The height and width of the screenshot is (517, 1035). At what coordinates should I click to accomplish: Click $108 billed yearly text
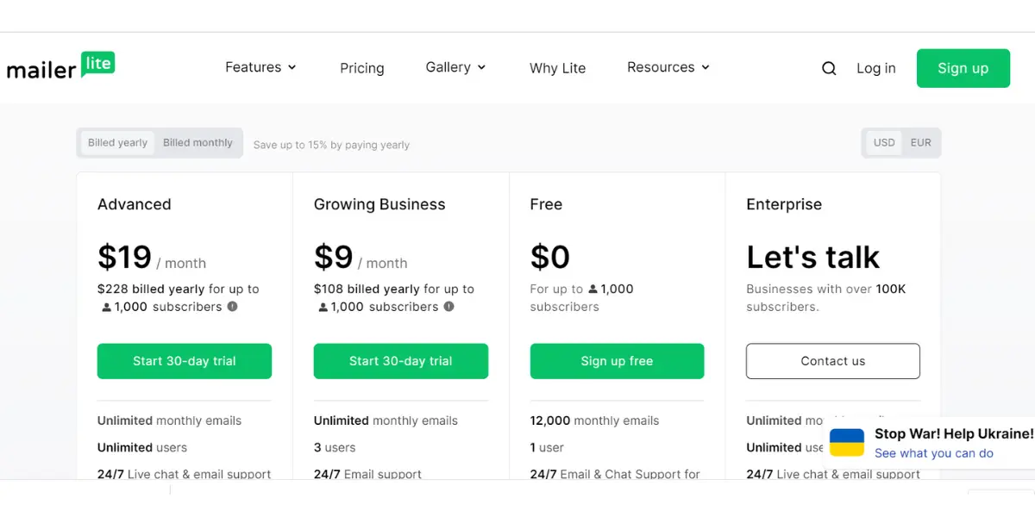coord(367,289)
